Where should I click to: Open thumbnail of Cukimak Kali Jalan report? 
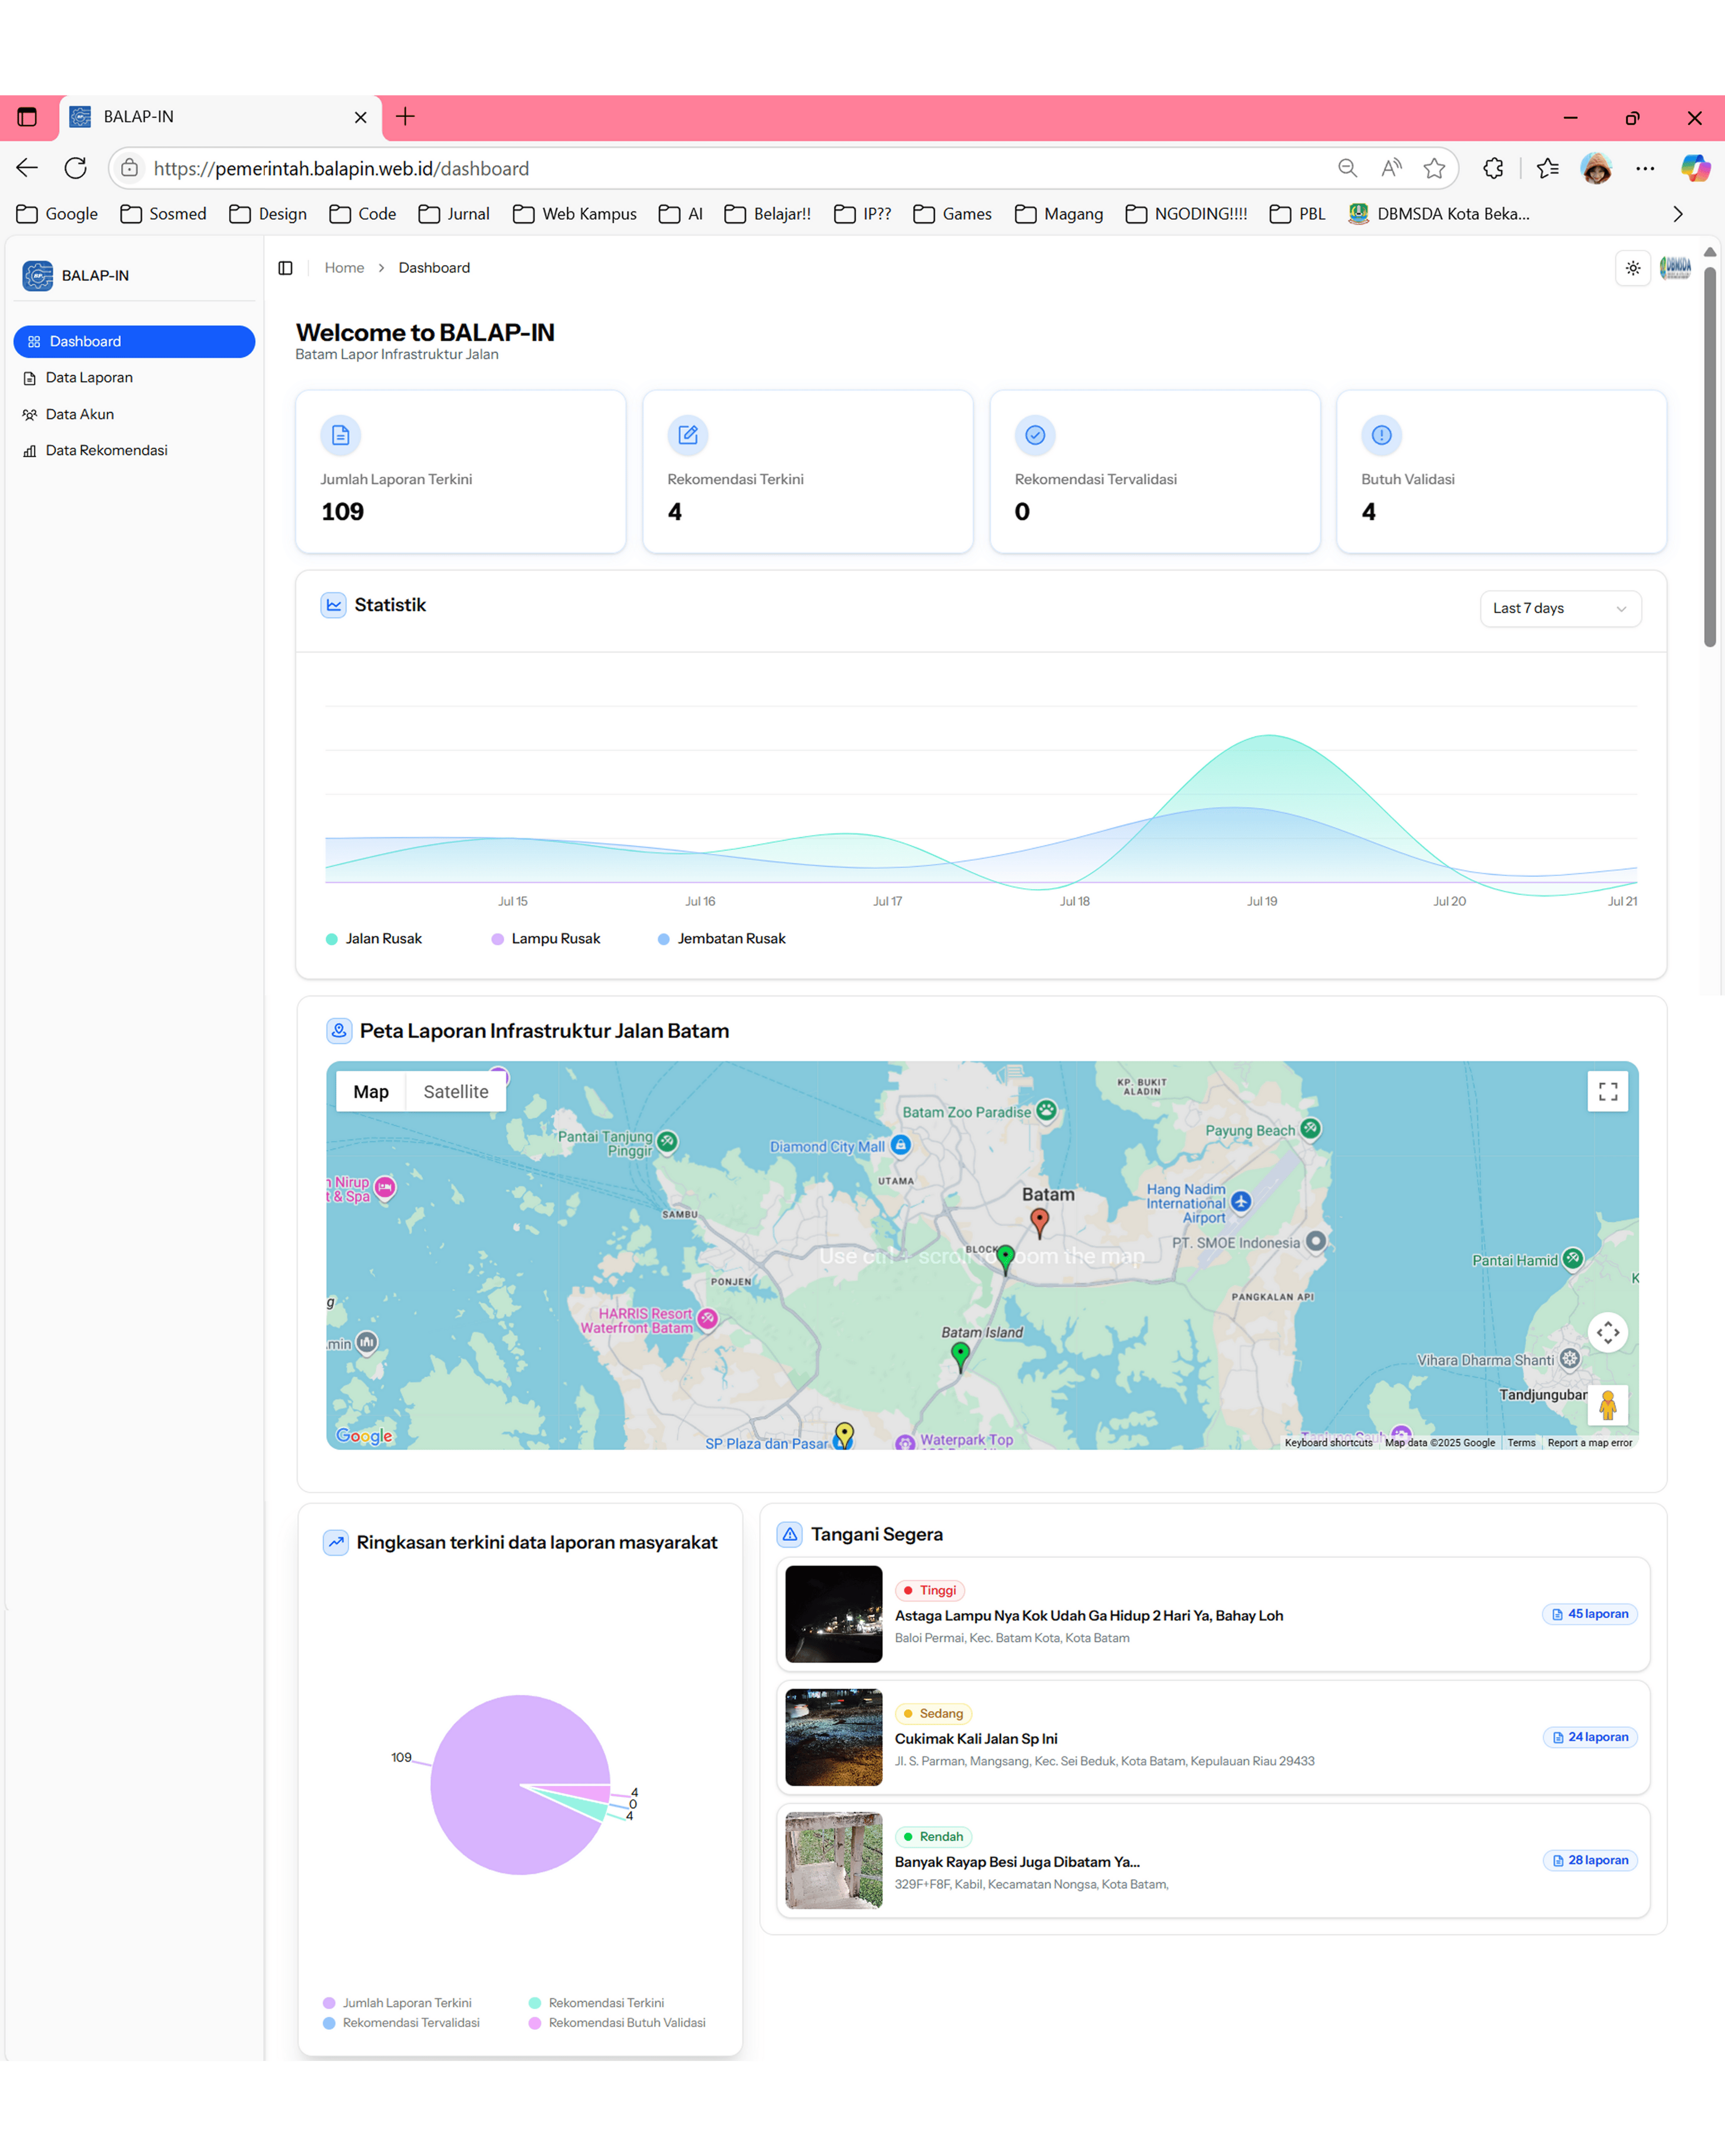coord(834,1737)
